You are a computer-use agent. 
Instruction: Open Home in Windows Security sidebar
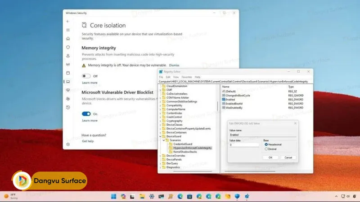pos(68,39)
